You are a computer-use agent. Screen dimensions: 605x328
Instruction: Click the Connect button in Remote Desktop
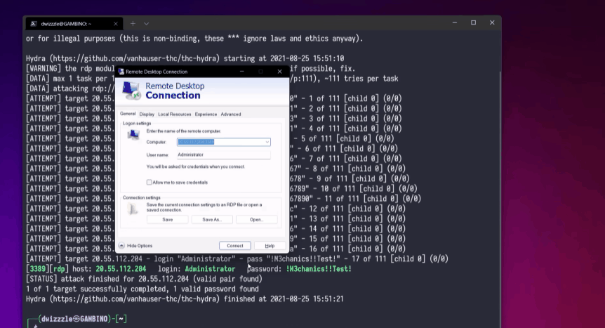click(x=234, y=246)
